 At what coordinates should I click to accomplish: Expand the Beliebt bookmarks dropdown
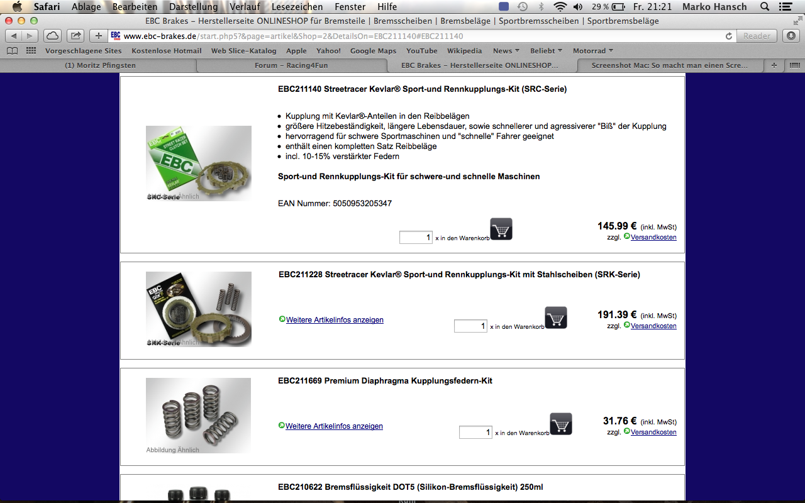[547, 51]
